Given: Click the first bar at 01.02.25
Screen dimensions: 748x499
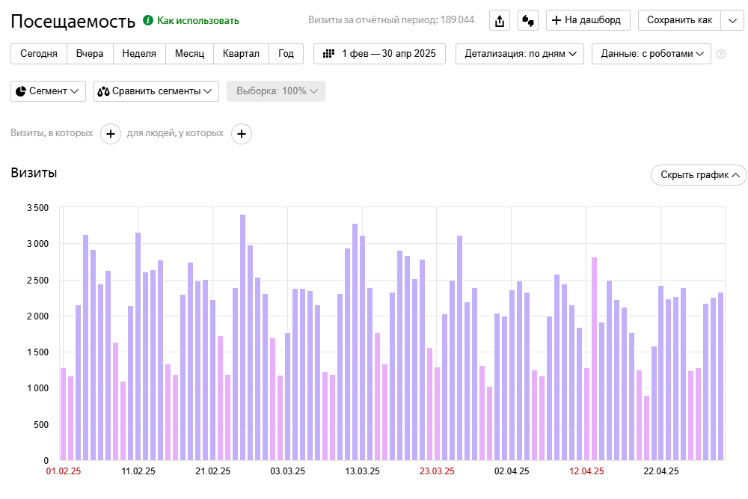Looking at the screenshot, I should click(x=64, y=414).
